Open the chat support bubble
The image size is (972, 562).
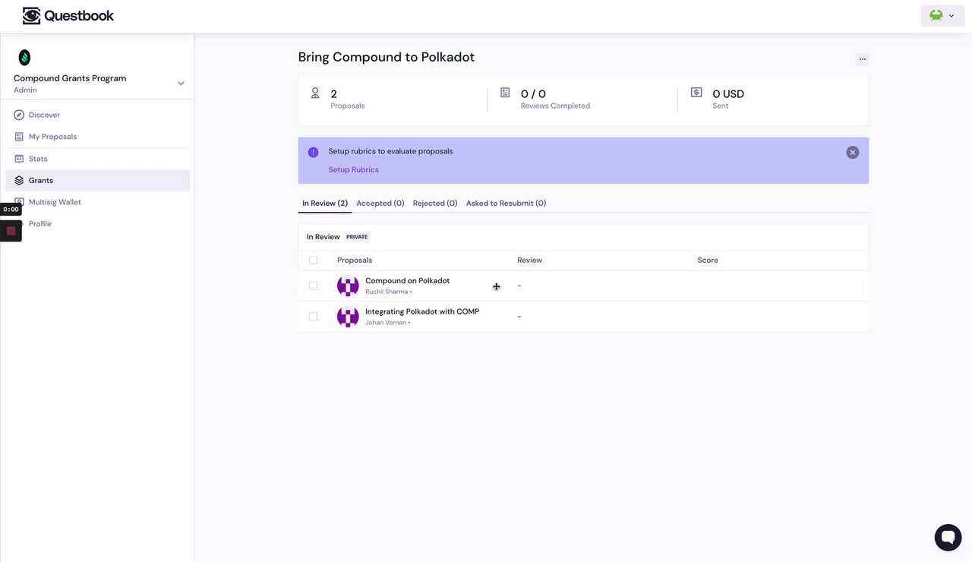point(948,538)
